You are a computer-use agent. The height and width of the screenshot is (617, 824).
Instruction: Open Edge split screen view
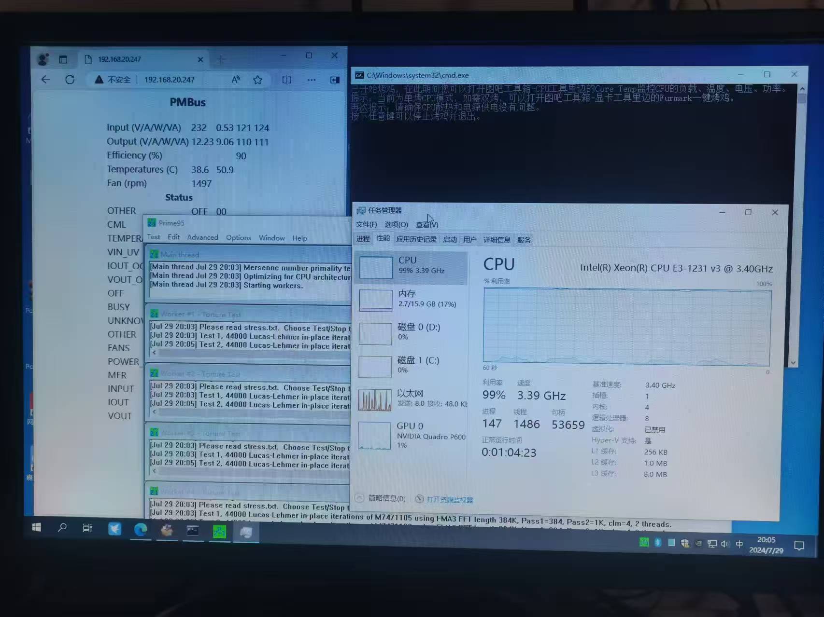point(287,80)
